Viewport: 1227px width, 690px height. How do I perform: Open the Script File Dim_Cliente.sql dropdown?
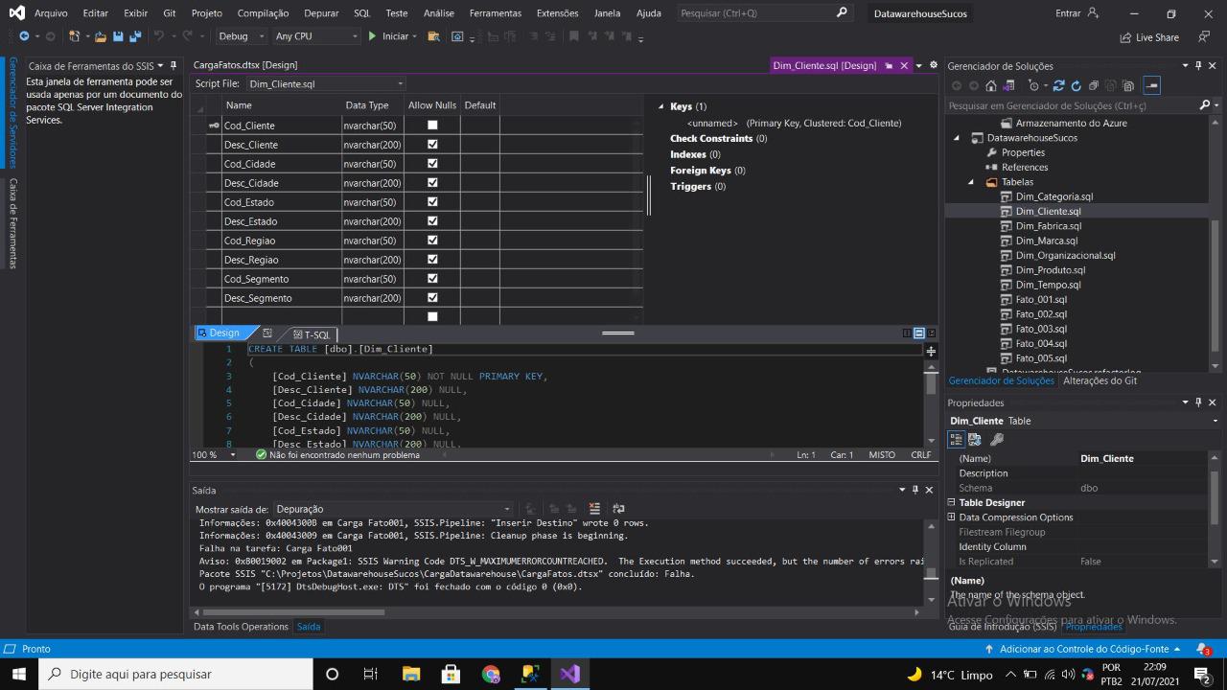[326, 84]
